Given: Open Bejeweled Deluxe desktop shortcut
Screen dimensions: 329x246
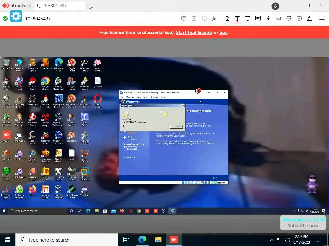Looking at the screenshot, I should click(x=19, y=65).
